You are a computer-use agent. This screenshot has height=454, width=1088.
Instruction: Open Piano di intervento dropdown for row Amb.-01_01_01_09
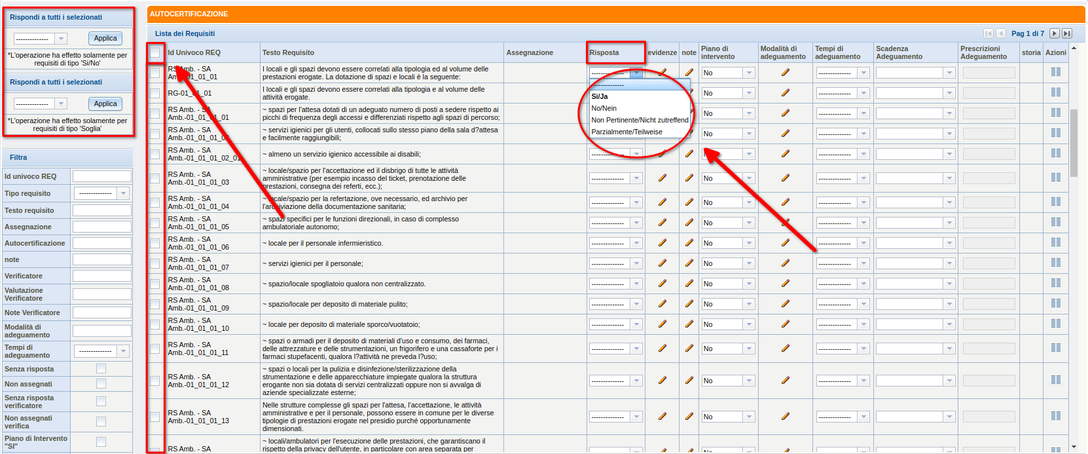pos(728,304)
